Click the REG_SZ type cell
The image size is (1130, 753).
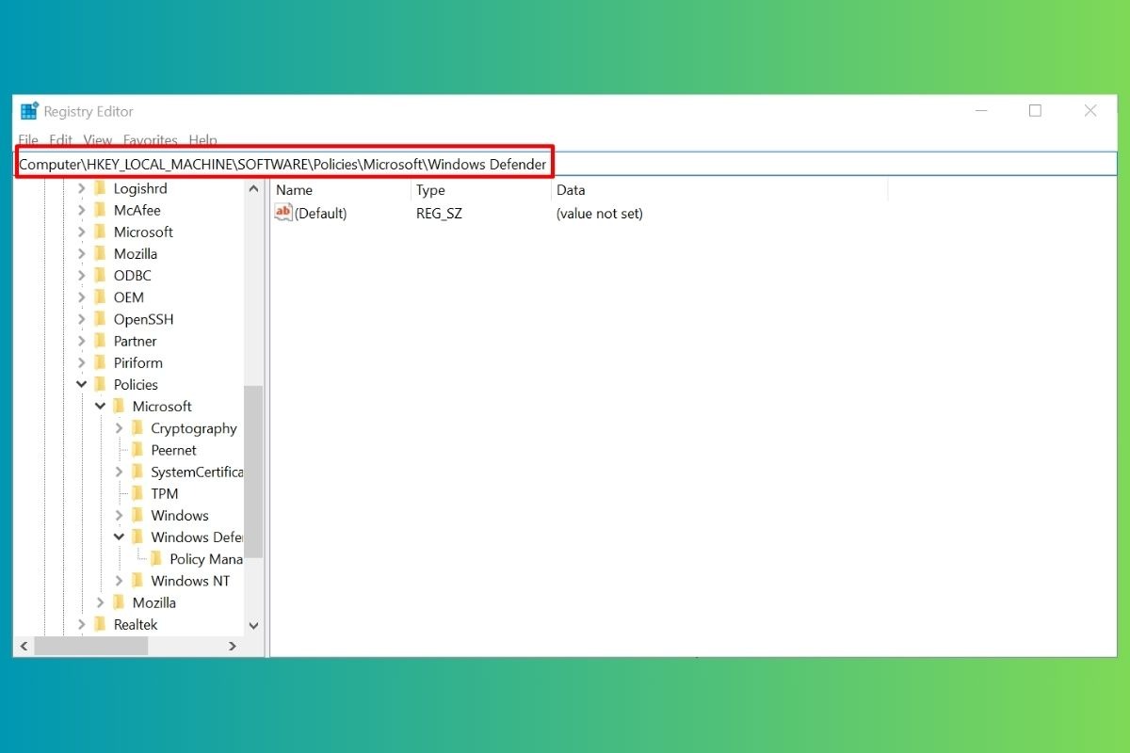[x=440, y=214]
